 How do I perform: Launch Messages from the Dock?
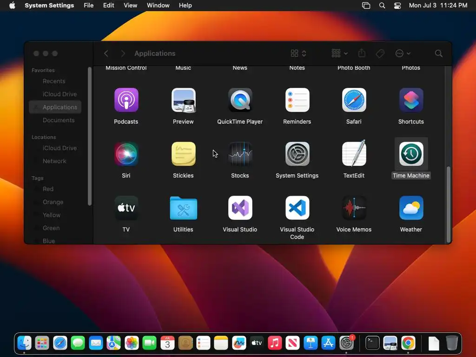click(78, 343)
